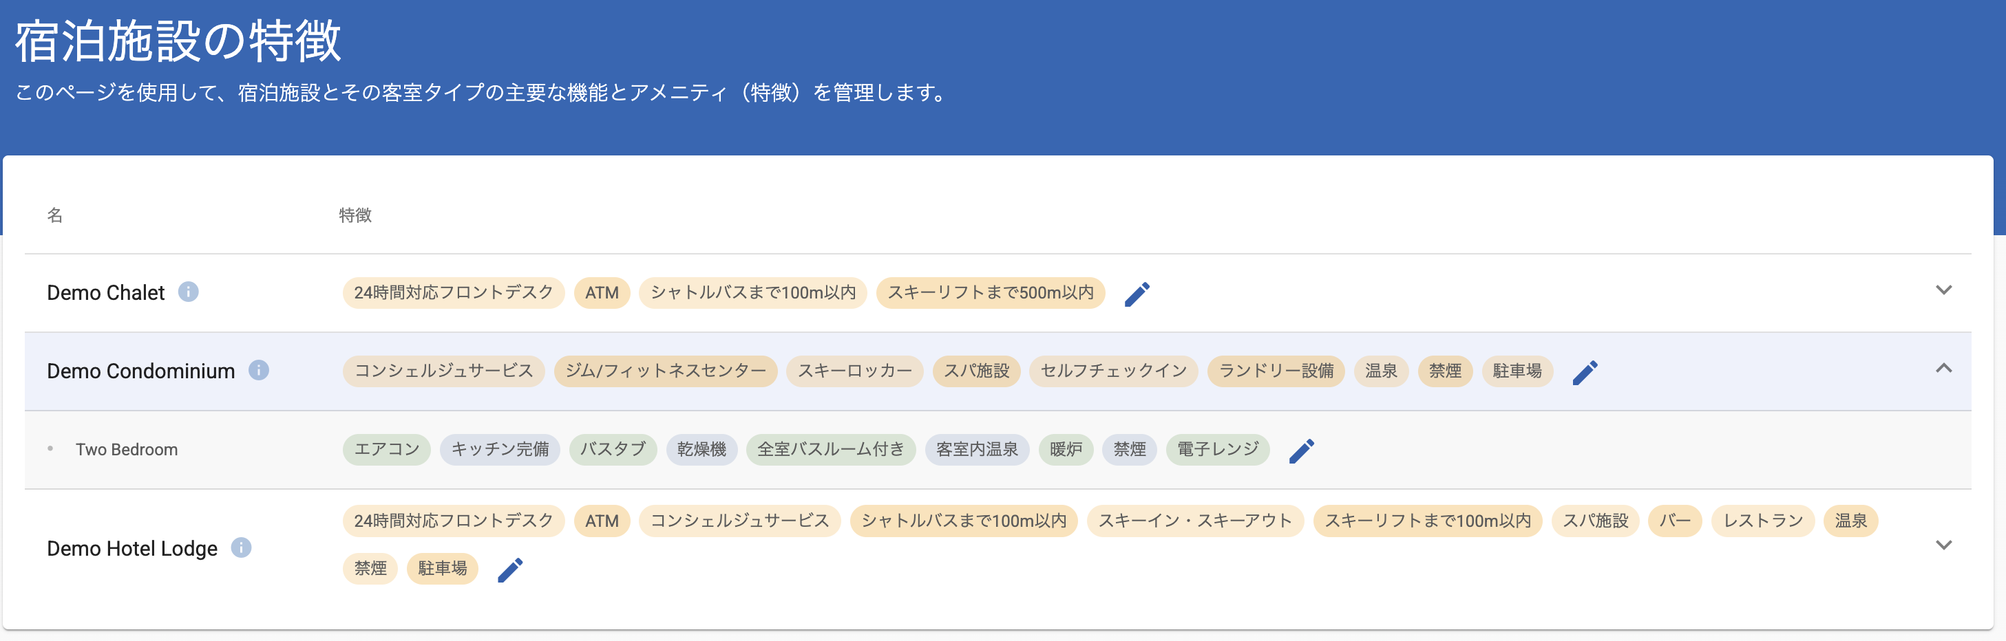Click the 特徴 column header

click(x=355, y=215)
